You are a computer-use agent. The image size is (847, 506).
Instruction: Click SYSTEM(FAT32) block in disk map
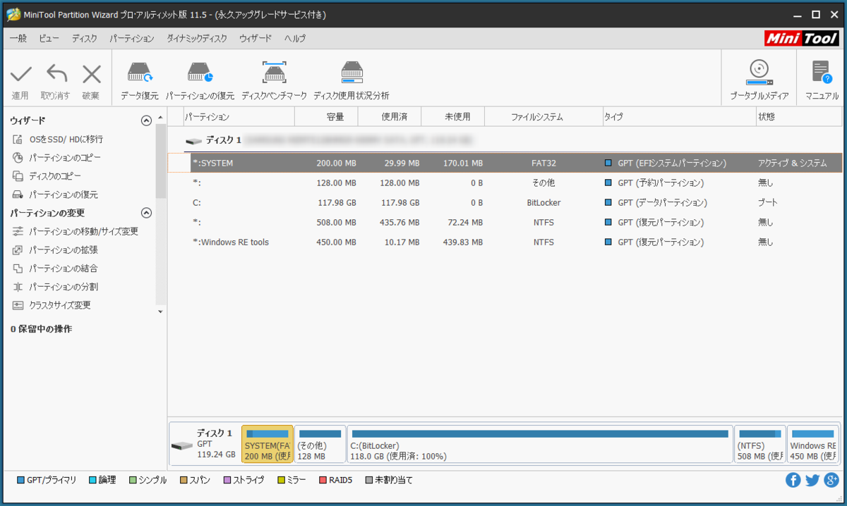point(268,444)
